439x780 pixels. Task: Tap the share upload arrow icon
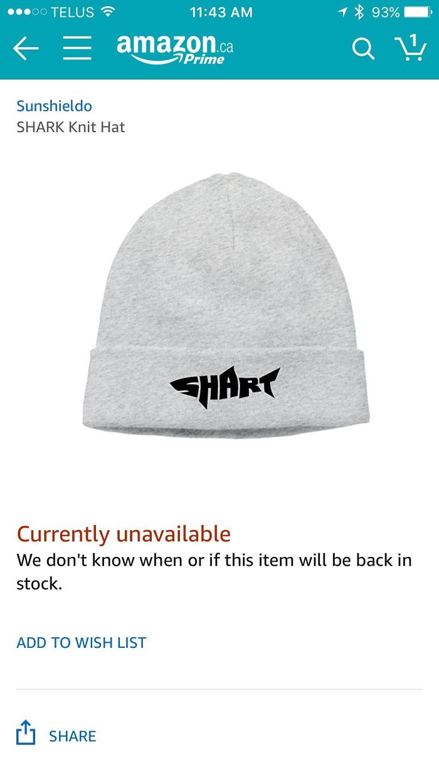click(x=25, y=732)
